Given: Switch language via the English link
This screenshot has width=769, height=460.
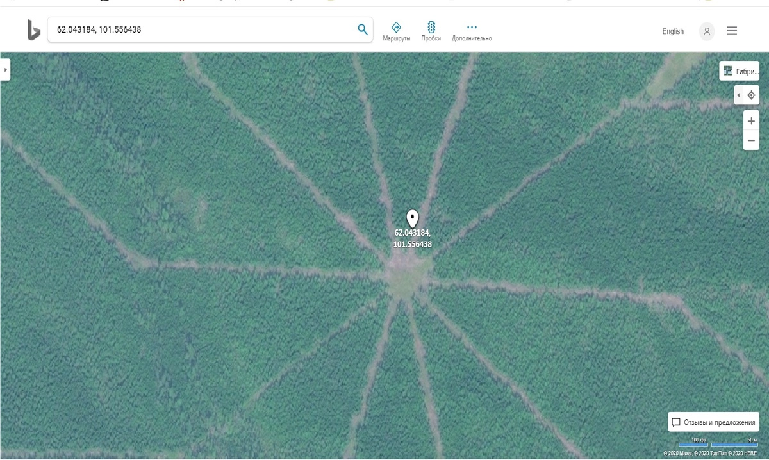Looking at the screenshot, I should (x=673, y=31).
